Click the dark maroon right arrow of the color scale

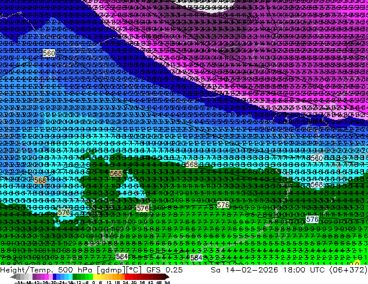[x=167, y=276]
